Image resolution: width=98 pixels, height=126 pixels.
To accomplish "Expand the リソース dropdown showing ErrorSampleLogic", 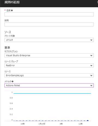I will tap(49, 75).
